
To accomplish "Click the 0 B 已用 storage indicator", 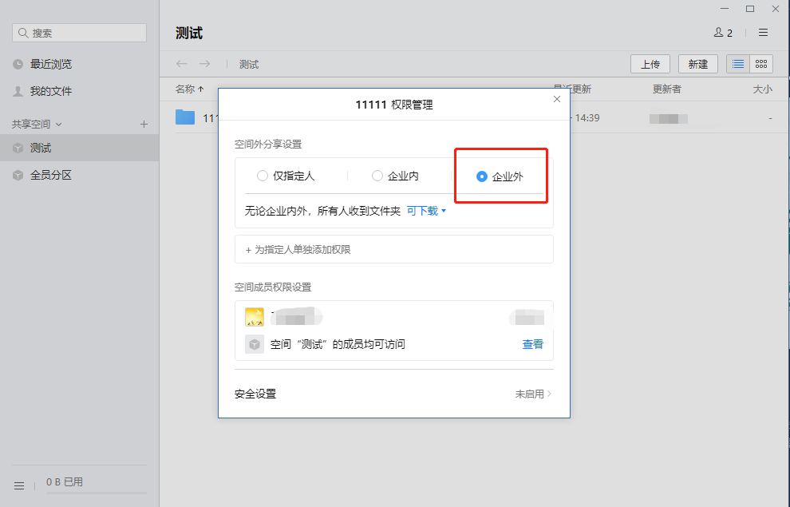I will click(x=65, y=482).
